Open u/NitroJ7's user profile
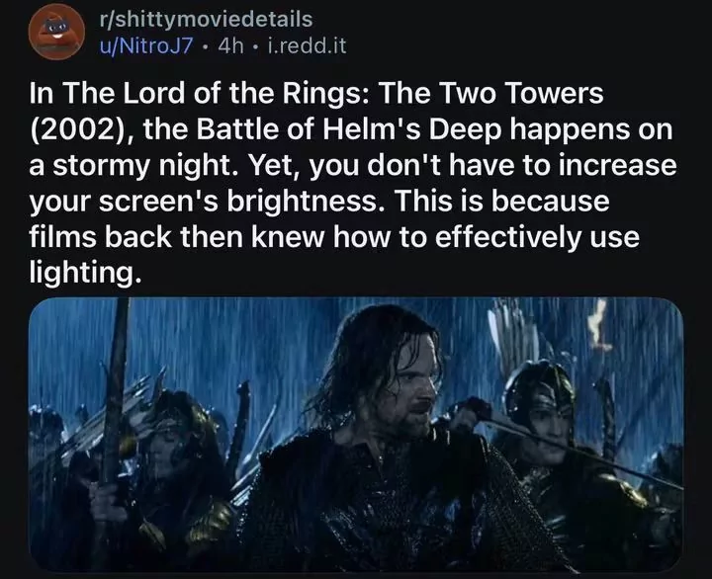 pos(146,45)
